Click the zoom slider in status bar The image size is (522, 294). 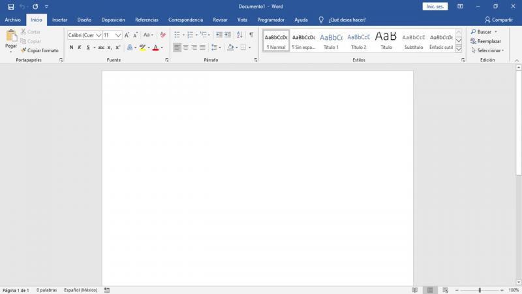[x=480, y=290]
